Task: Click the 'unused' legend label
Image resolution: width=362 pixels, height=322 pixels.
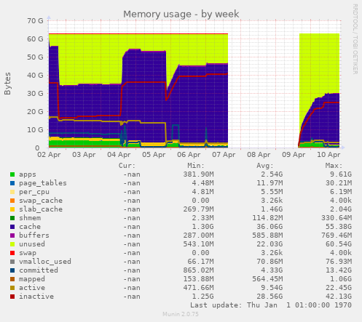Action: coord(32,244)
